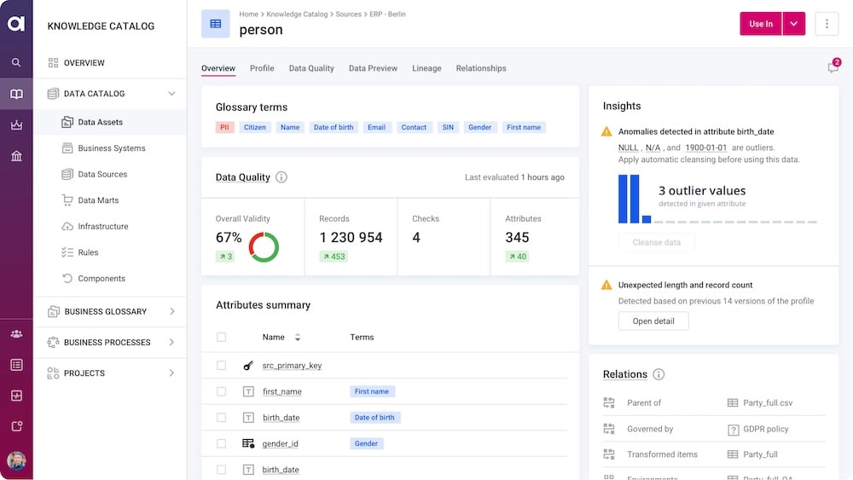Open the comments icon with badge

[x=833, y=68]
